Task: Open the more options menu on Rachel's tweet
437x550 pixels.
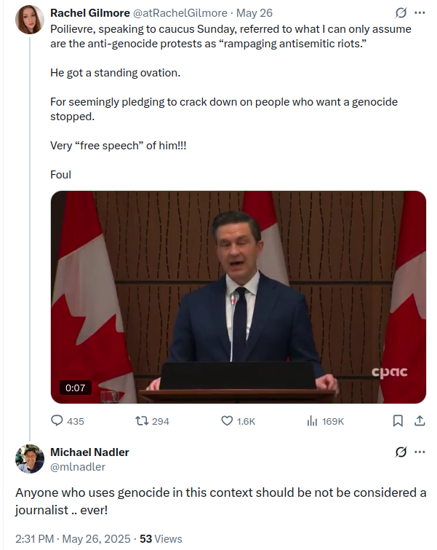Action: [420, 13]
